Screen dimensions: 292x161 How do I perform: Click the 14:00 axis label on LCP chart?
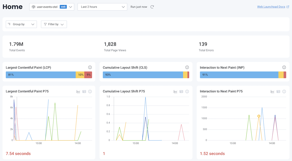tap(78, 143)
